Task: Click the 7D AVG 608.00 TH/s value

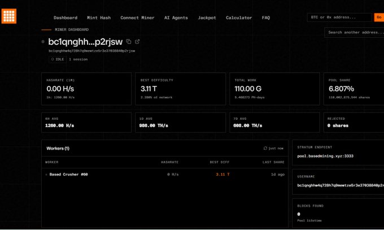Action: pyautogui.click(x=247, y=125)
